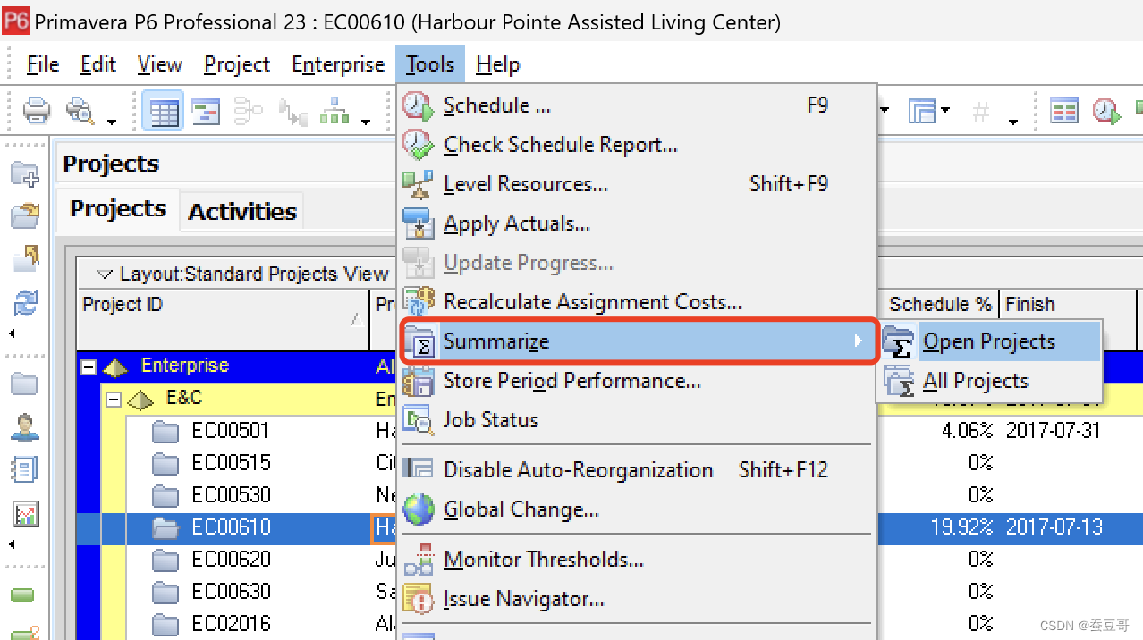
Task: Collapse the Enterprise tree node
Action: coord(89,366)
